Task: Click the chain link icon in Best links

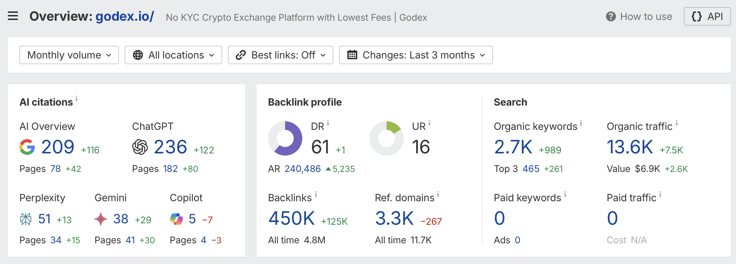Action: coord(241,55)
